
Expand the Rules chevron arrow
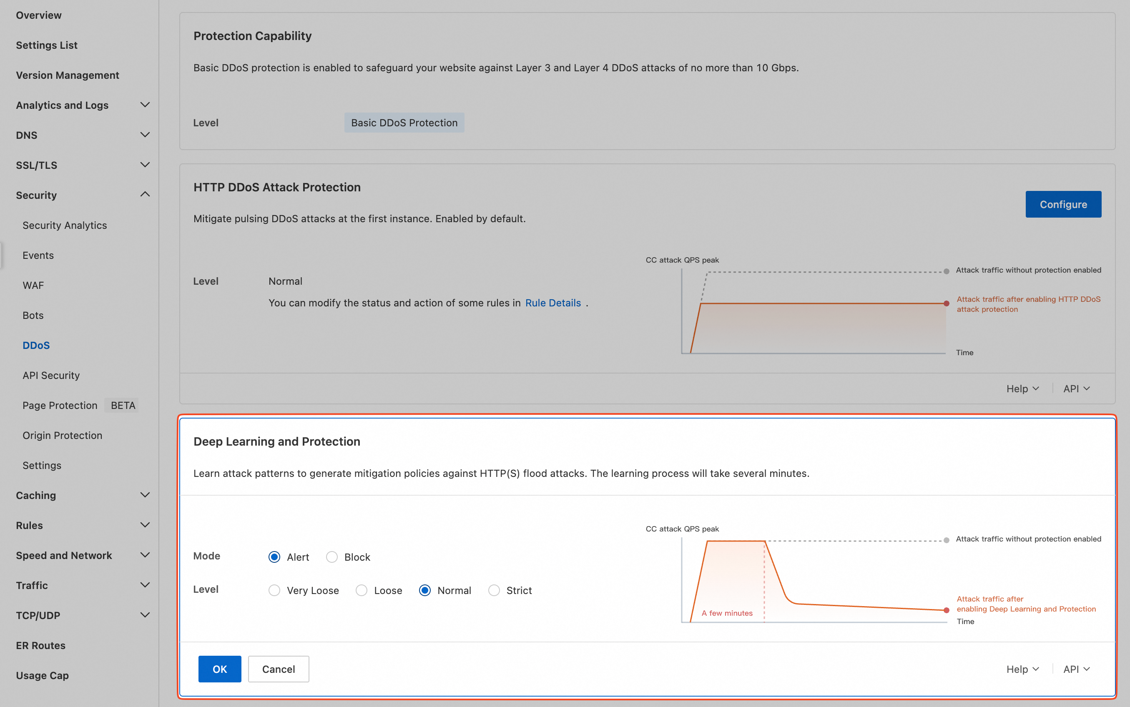pos(145,525)
